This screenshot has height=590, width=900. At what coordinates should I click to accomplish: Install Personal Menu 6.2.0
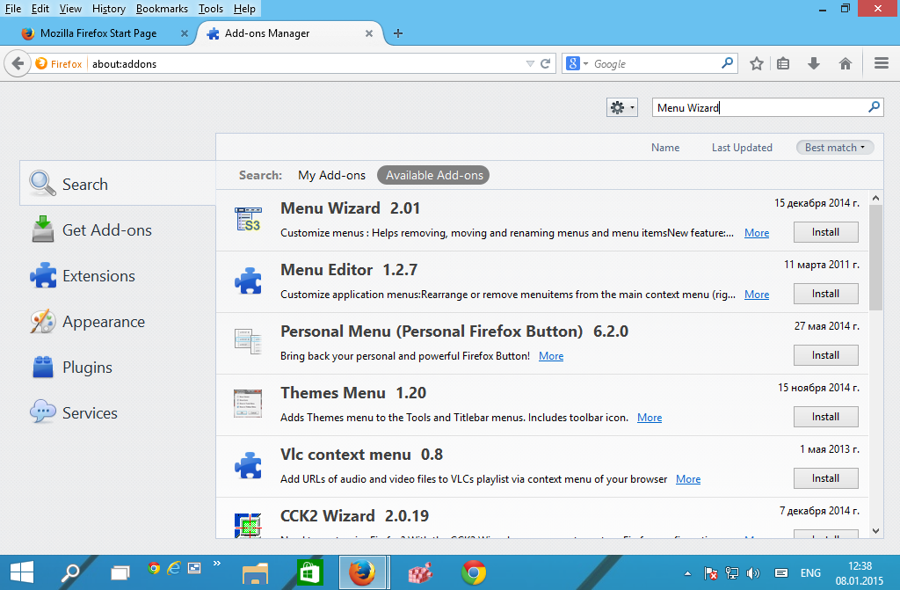(825, 355)
